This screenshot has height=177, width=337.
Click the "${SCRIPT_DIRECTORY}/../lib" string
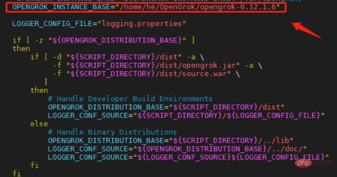point(231,140)
